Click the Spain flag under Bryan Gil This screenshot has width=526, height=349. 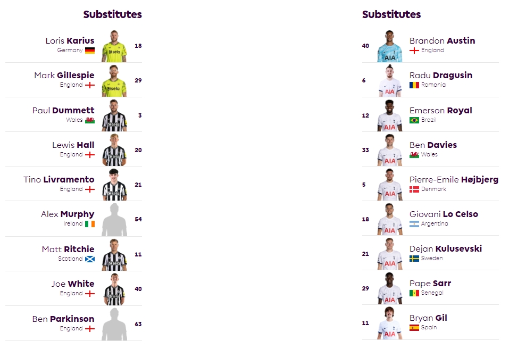point(414,328)
